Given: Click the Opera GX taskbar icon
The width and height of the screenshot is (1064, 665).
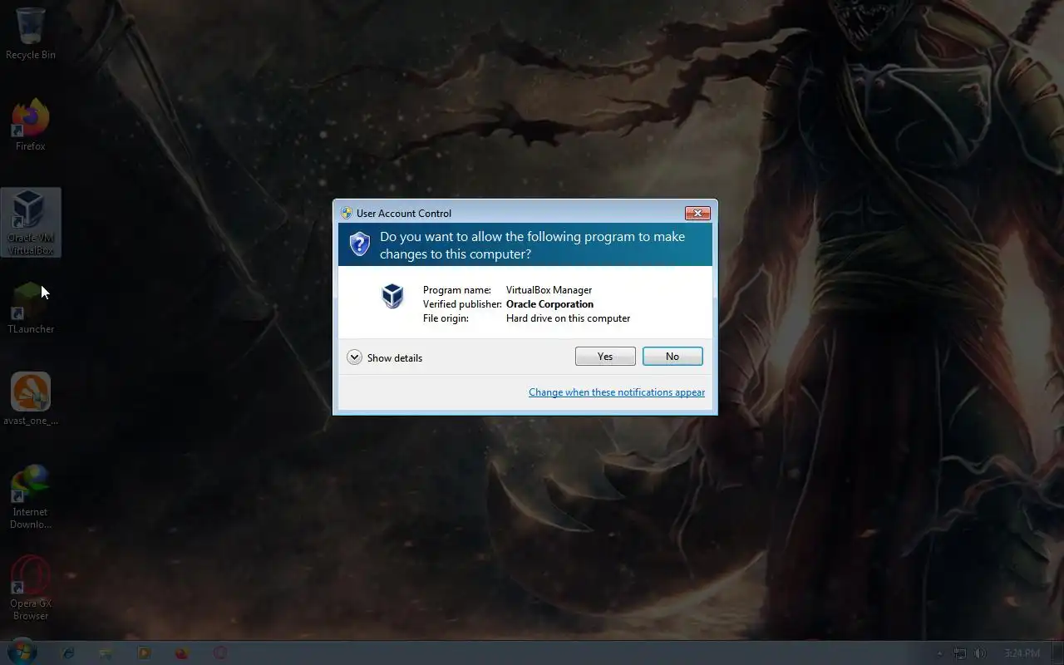Looking at the screenshot, I should click(220, 653).
